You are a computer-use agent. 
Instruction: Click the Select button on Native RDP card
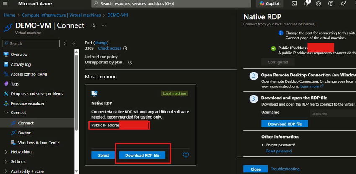tap(103, 156)
